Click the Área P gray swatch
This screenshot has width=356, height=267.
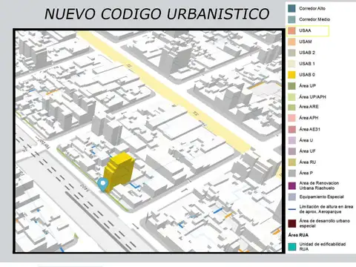click(x=291, y=173)
